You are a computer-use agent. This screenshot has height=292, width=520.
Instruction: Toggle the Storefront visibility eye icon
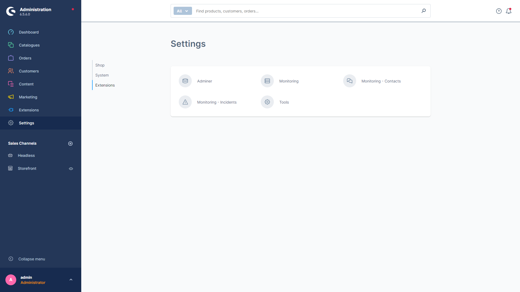click(x=71, y=168)
